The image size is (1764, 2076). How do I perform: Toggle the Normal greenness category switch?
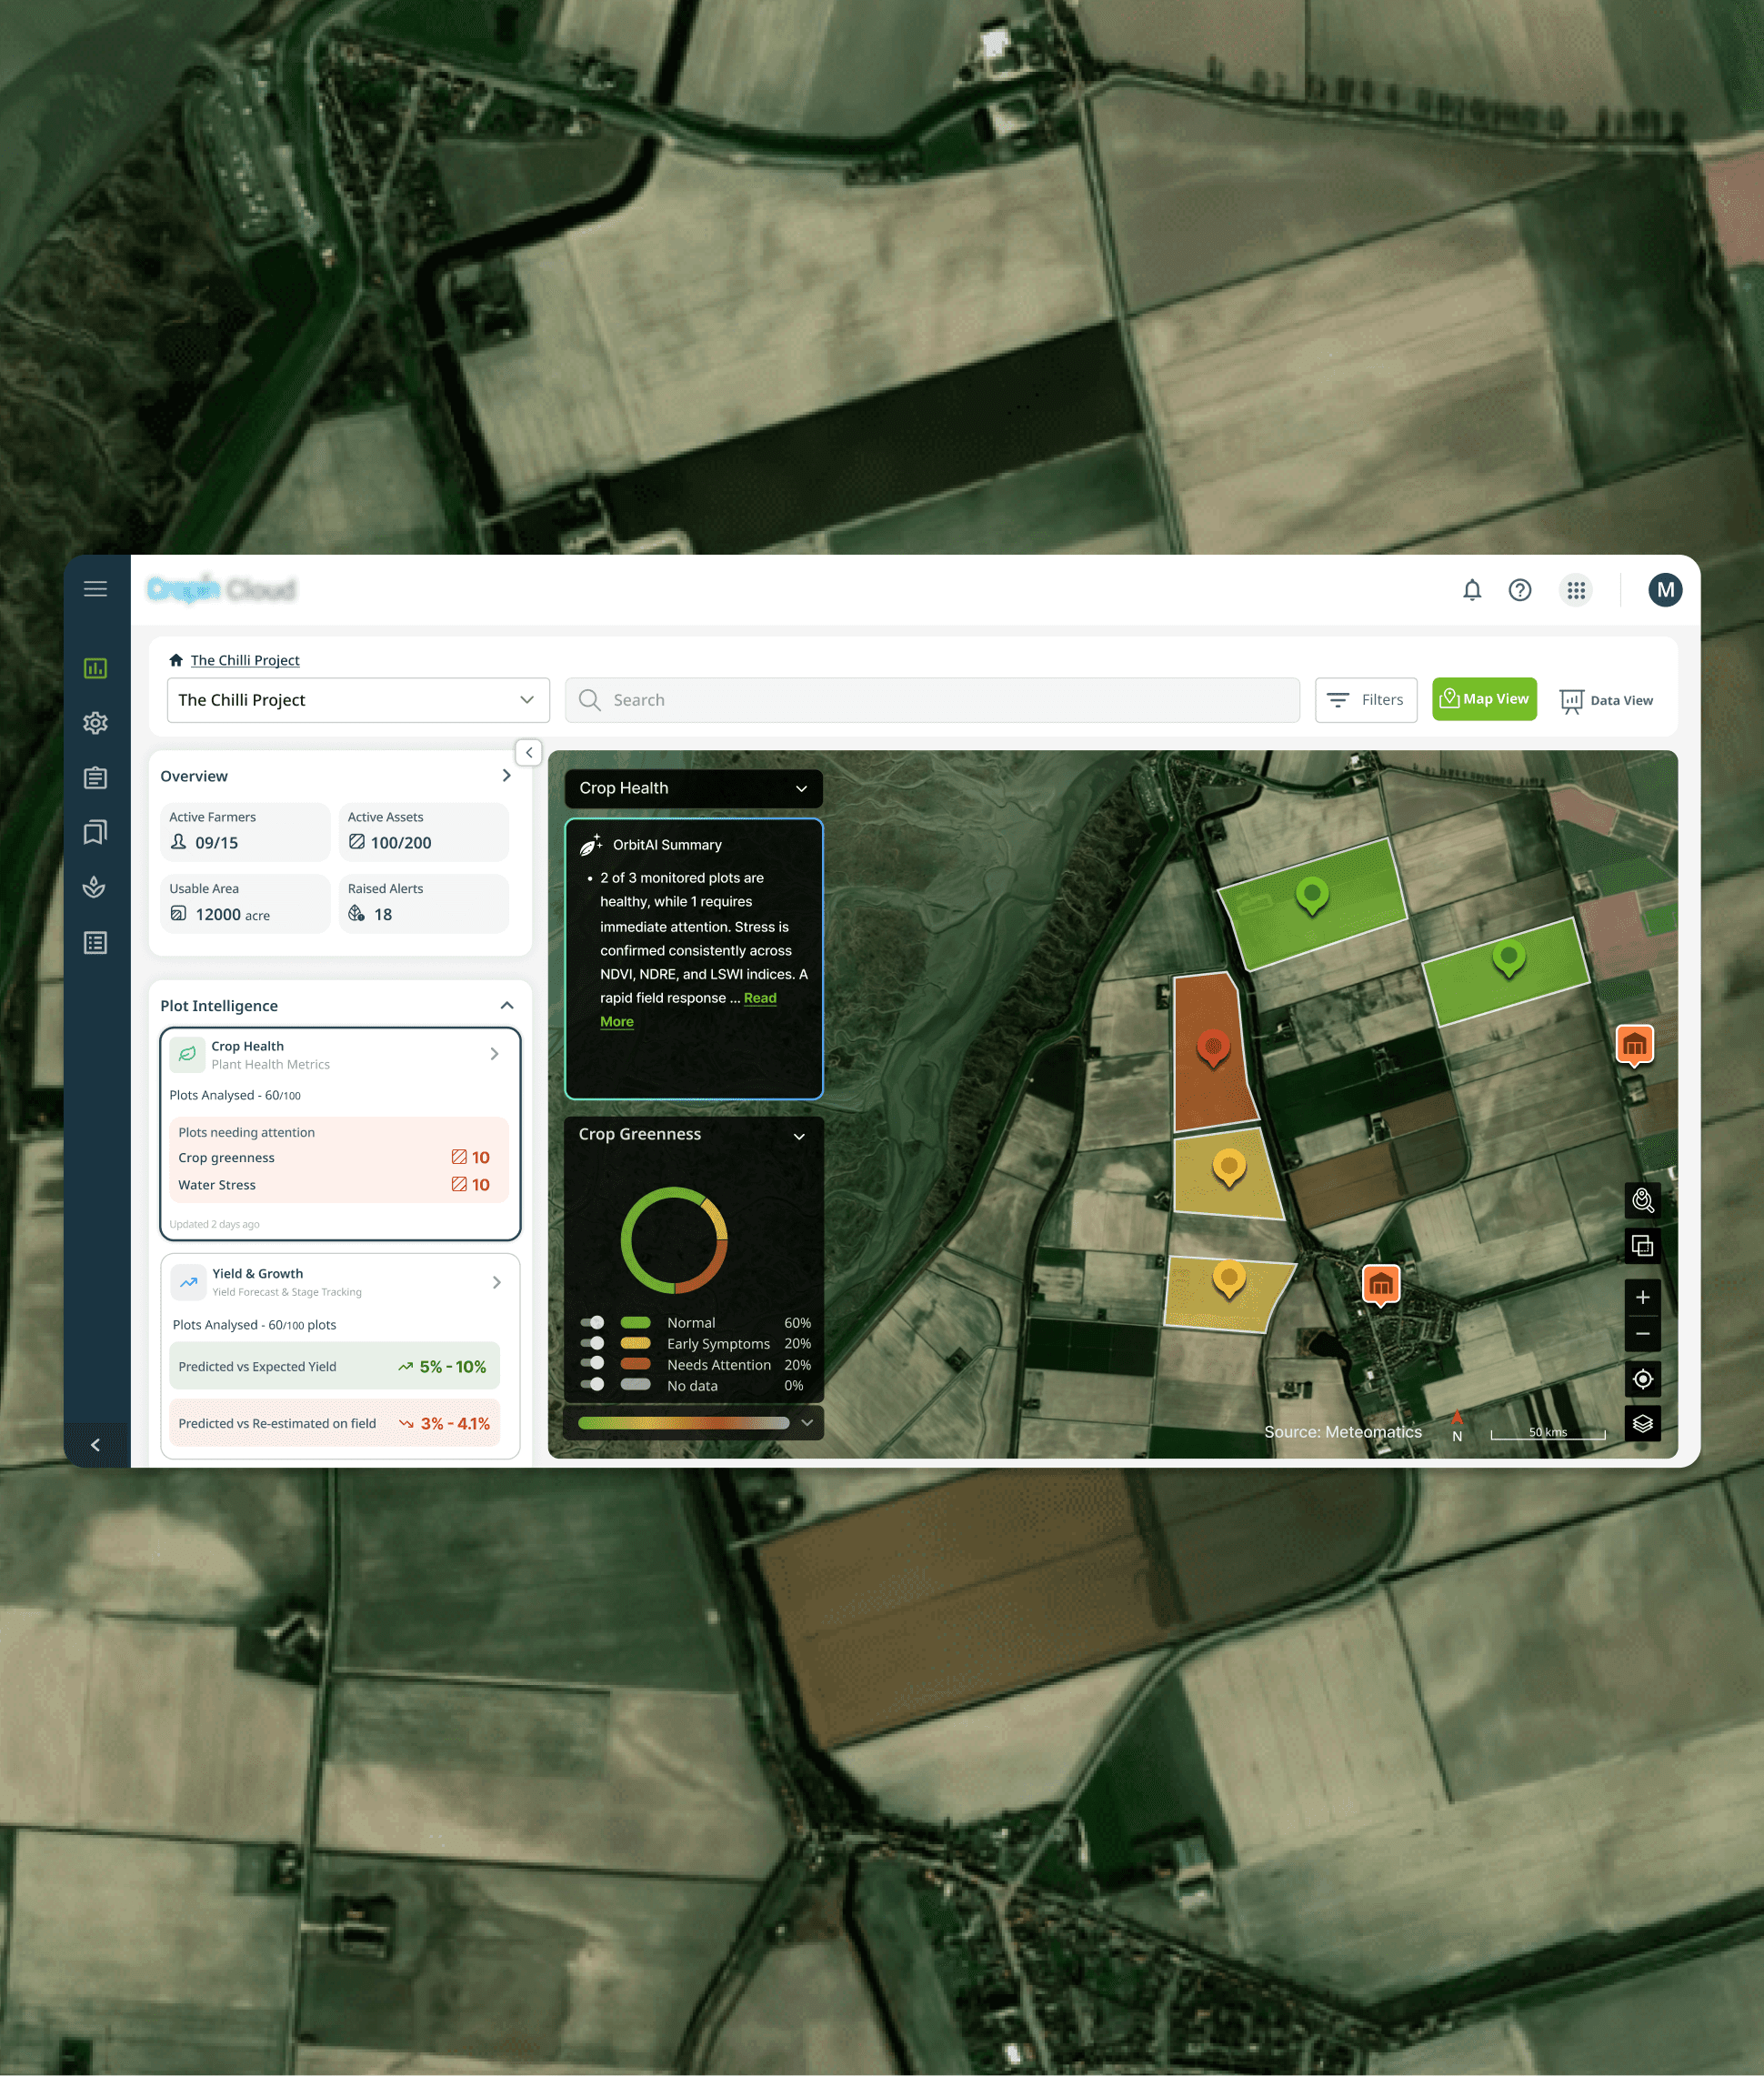click(592, 1322)
